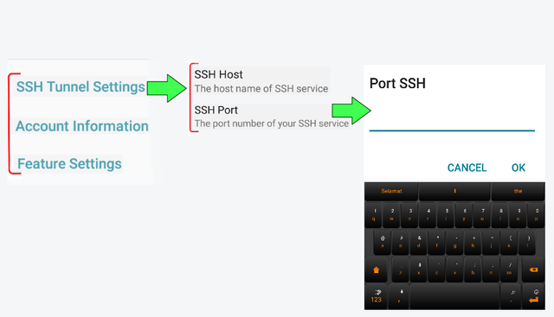Image resolution: width=554 pixels, height=317 pixels.
Task: Tap the backspace delete key
Action: pyautogui.click(x=533, y=269)
